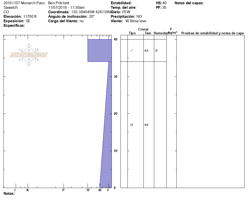
Task: Click the D humidity value in top layer
Action: click(156, 51)
